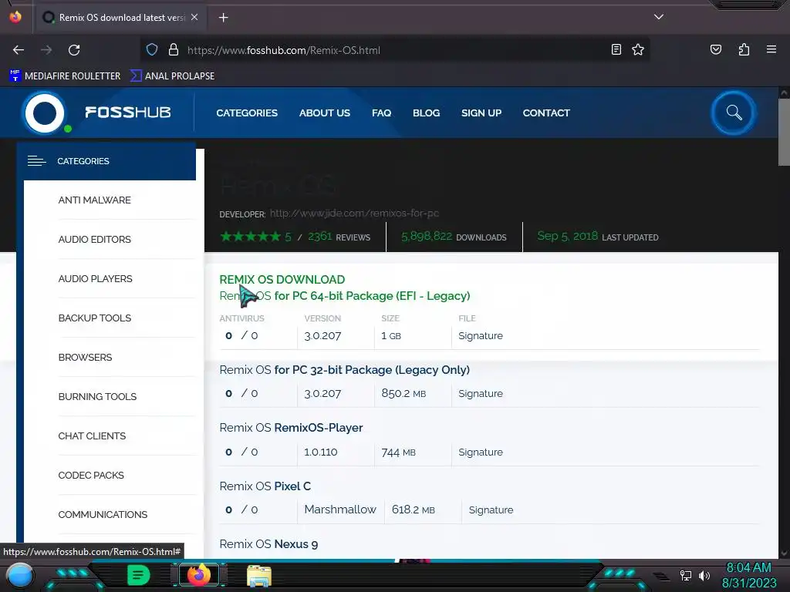Open the CATEGORIES item in top navigation
The image size is (790, 592).
(x=247, y=113)
